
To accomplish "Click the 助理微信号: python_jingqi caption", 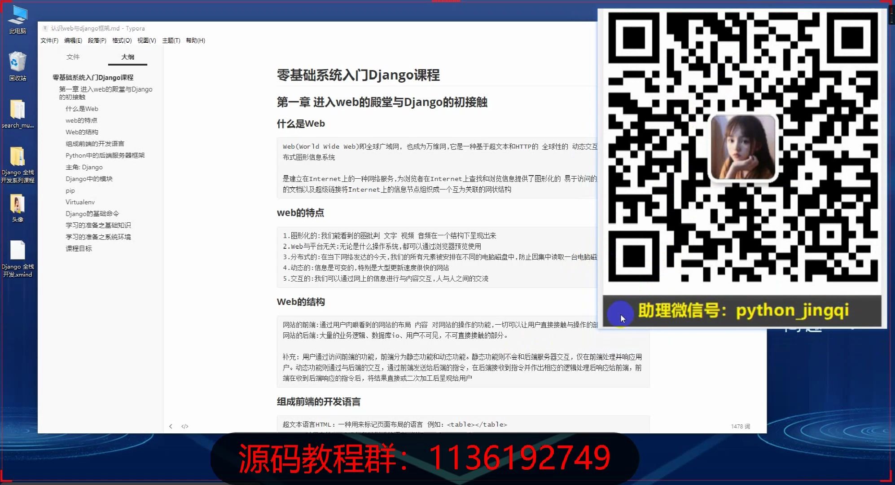I will (743, 310).
